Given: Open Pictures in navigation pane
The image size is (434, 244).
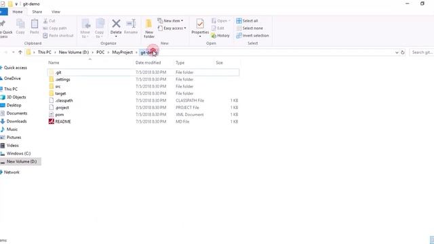Looking at the screenshot, I should pos(14,138).
